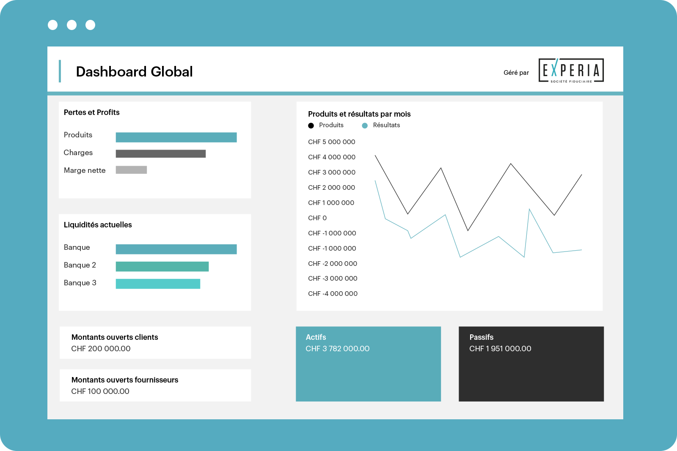677x451 pixels.
Task: Click the Banque liquidity bar
Action: tap(176, 249)
